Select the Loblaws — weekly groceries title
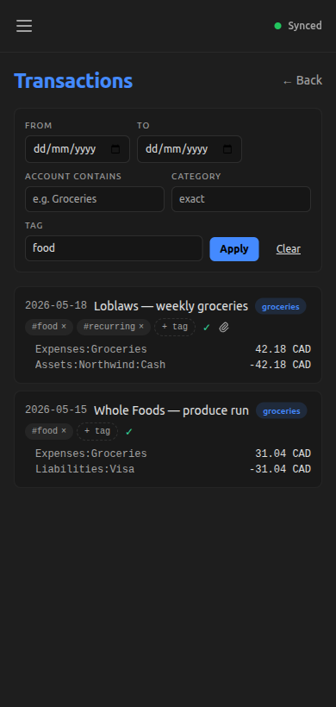This screenshot has height=707, width=336. pos(171,306)
